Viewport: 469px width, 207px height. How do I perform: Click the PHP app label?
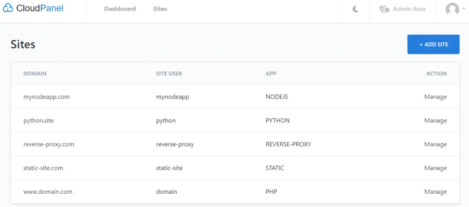[271, 192]
